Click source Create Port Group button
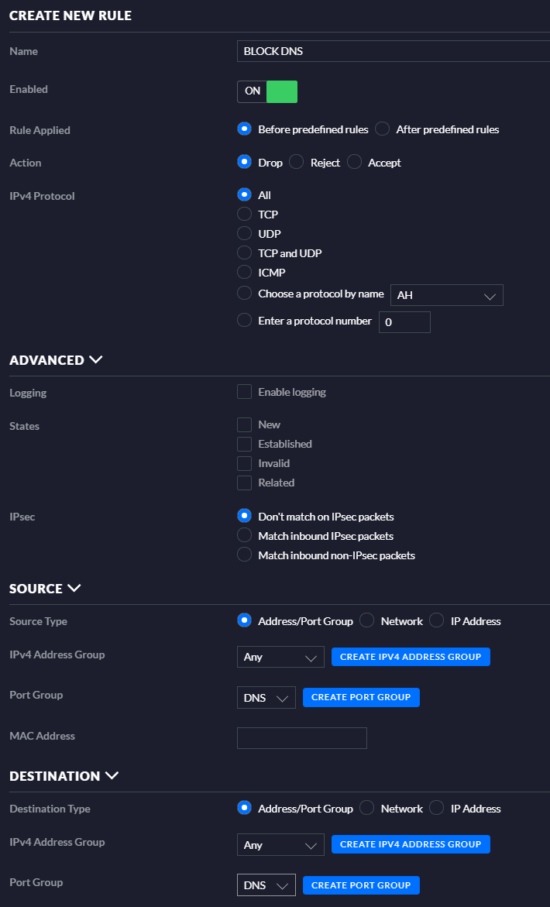The image size is (550, 907). 361,697
